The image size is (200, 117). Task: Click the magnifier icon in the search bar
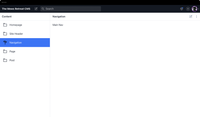(x=43, y=9)
